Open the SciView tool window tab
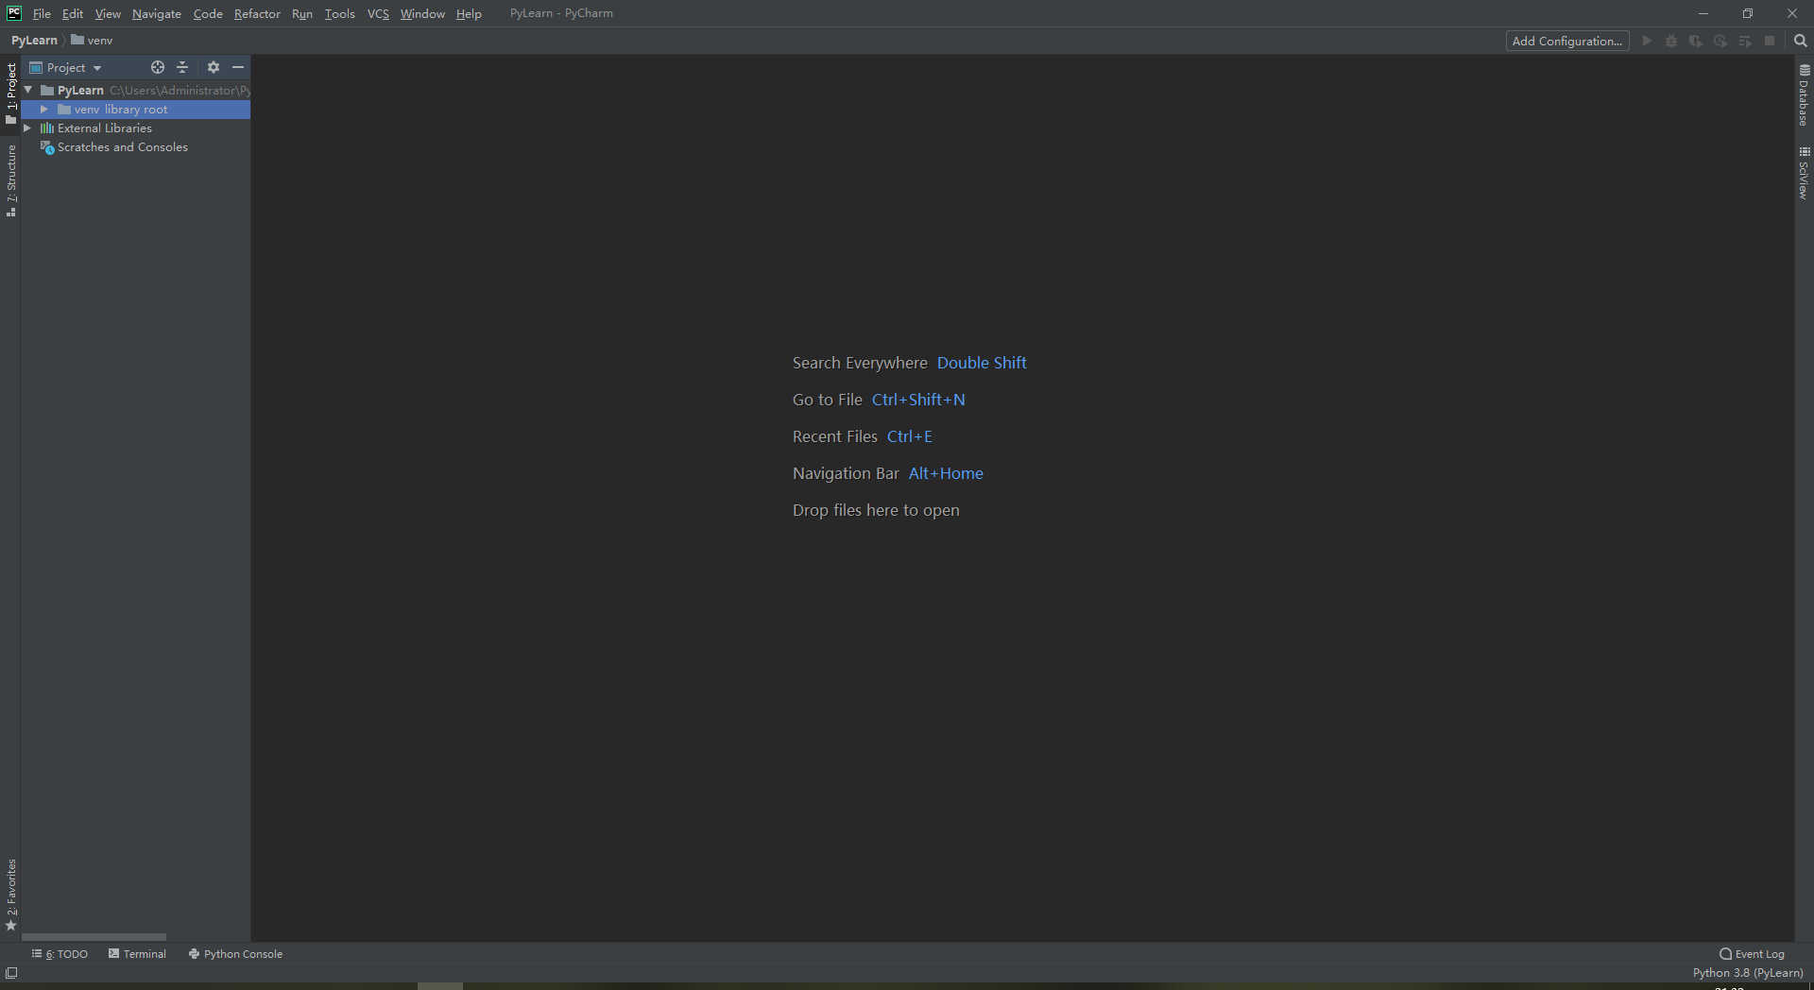Screen dimensions: 1814x990 (1804, 172)
